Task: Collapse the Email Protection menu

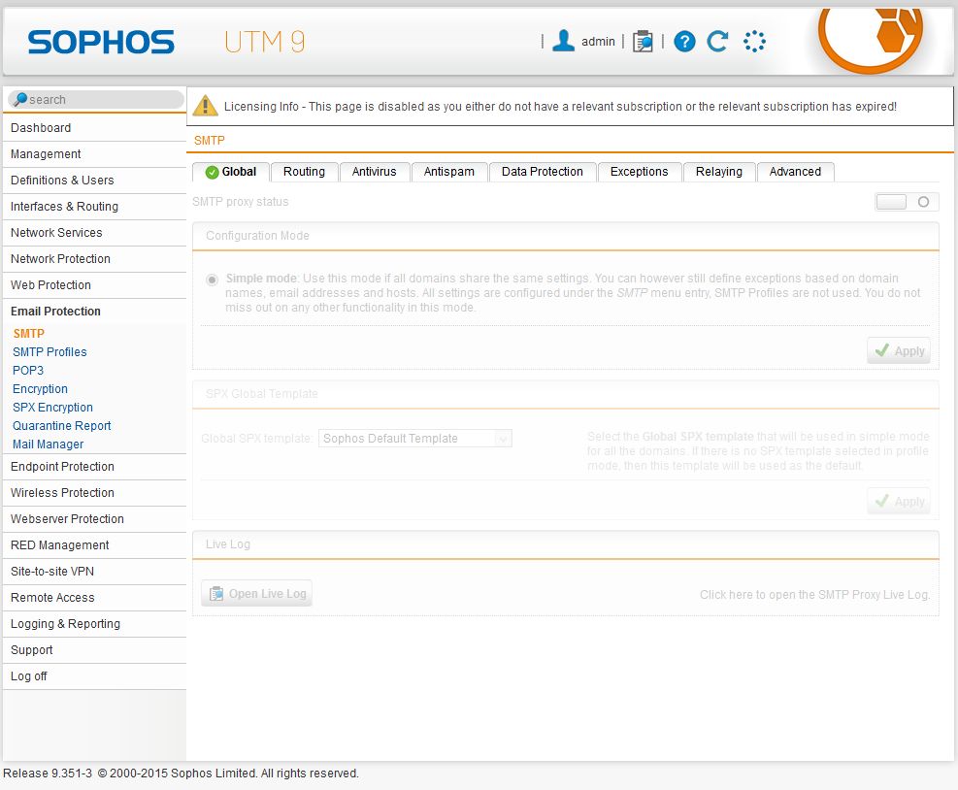Action: (x=94, y=312)
